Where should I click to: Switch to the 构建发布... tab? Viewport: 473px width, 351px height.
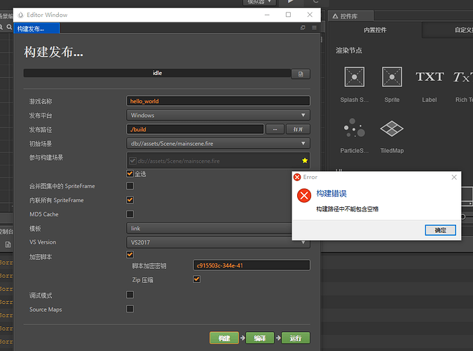(x=36, y=29)
